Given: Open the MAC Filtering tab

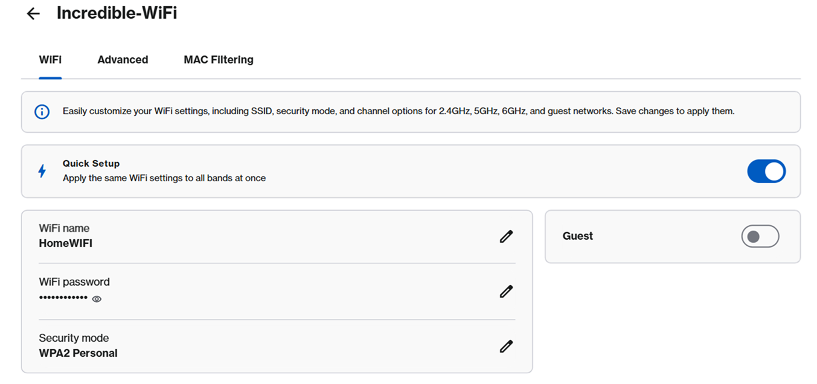Looking at the screenshot, I should pos(219,59).
